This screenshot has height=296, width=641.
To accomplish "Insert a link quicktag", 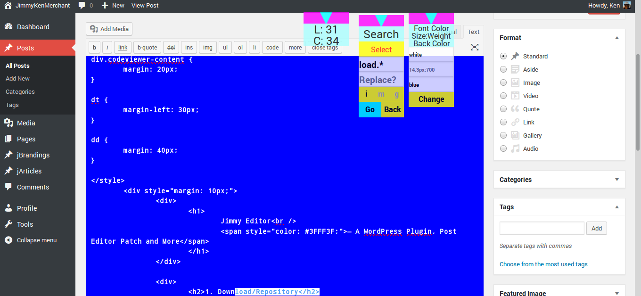I will [x=123, y=47].
